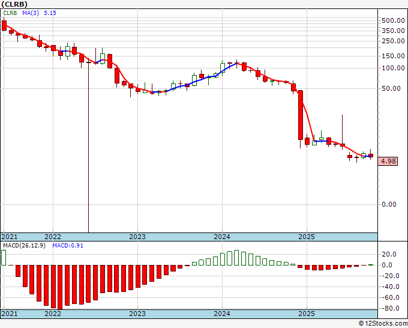The height and width of the screenshot is (328, 408).
Task: Click the 250.00 price axis label
Action: (x=393, y=41)
